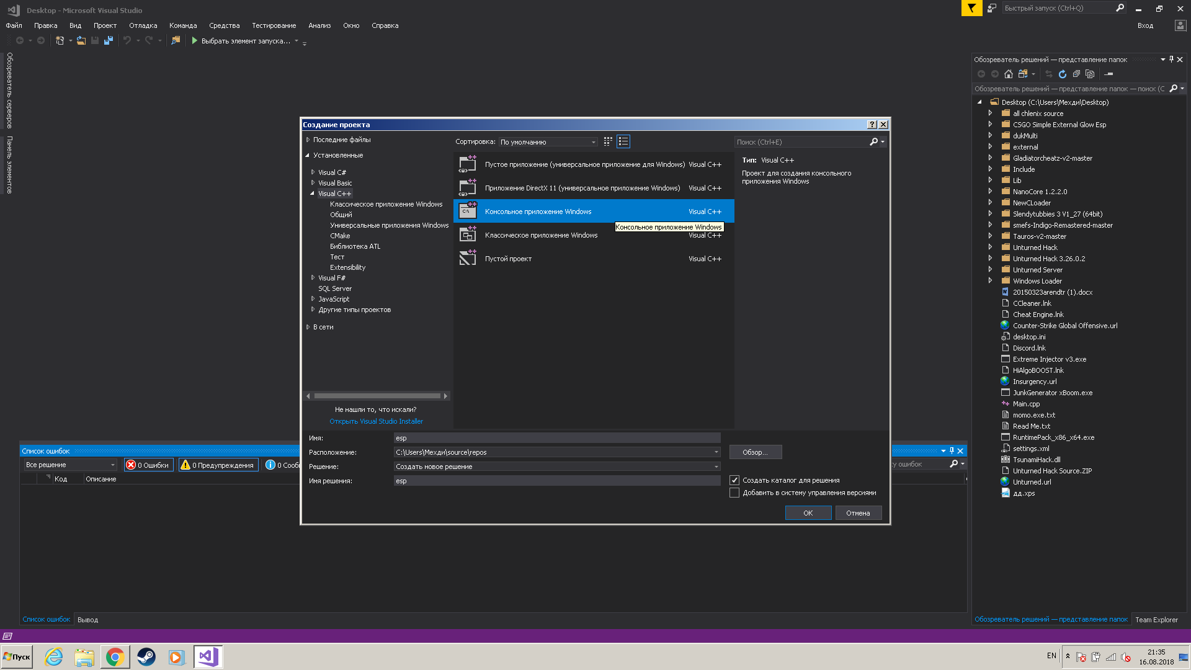
Task: Expand the 'Другие типы проектов' node
Action: (313, 309)
